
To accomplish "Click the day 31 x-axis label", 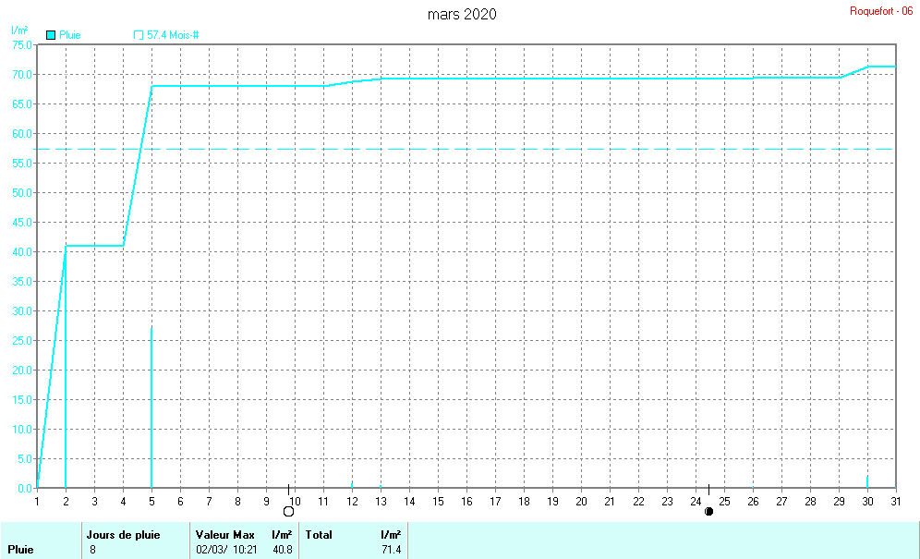I will pos(895,502).
